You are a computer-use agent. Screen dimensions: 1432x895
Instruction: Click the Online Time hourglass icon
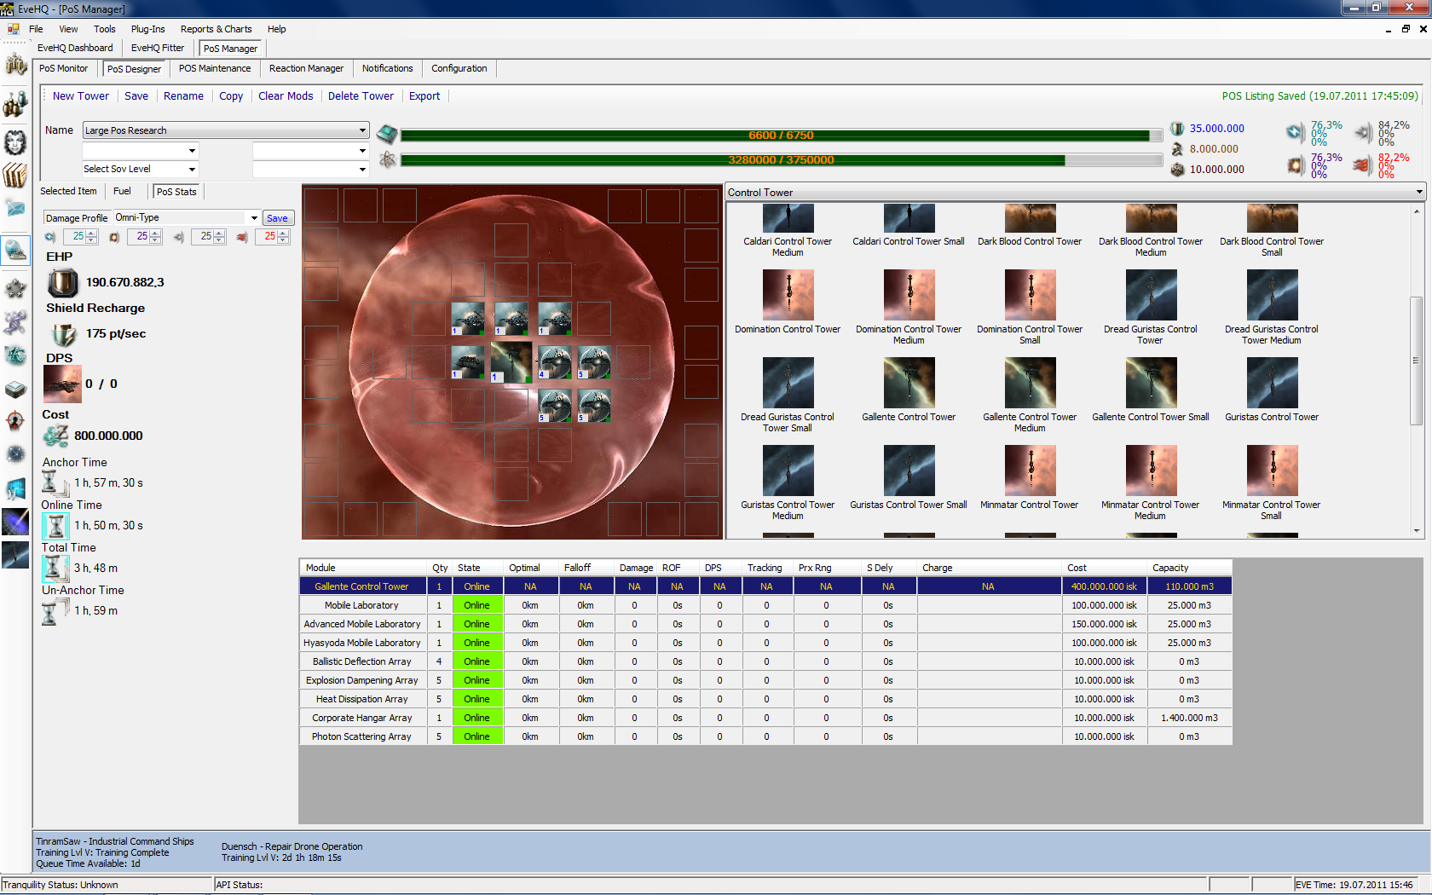point(56,525)
